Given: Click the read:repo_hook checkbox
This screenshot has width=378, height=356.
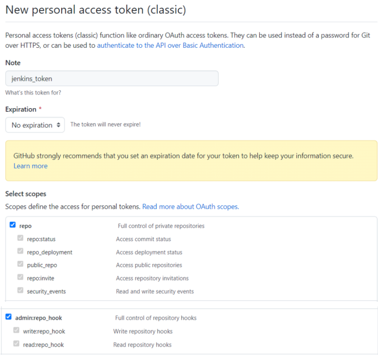Looking at the screenshot, I should point(17,344).
